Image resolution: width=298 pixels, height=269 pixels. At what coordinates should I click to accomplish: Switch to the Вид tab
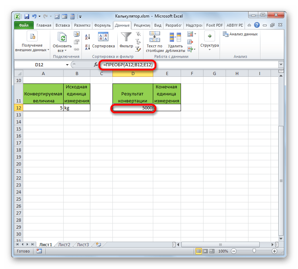click(158, 25)
